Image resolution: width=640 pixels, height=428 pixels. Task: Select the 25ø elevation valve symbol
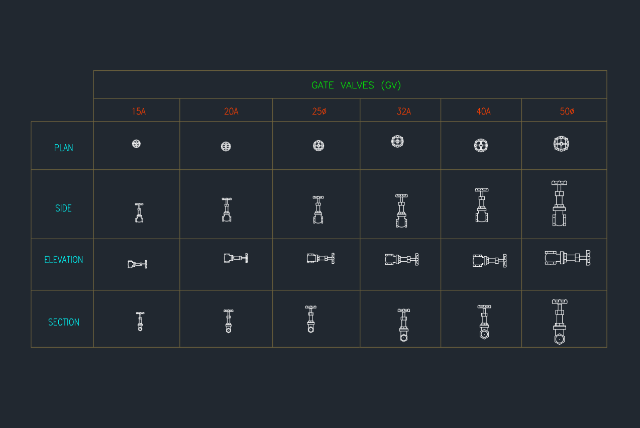pyautogui.click(x=321, y=258)
